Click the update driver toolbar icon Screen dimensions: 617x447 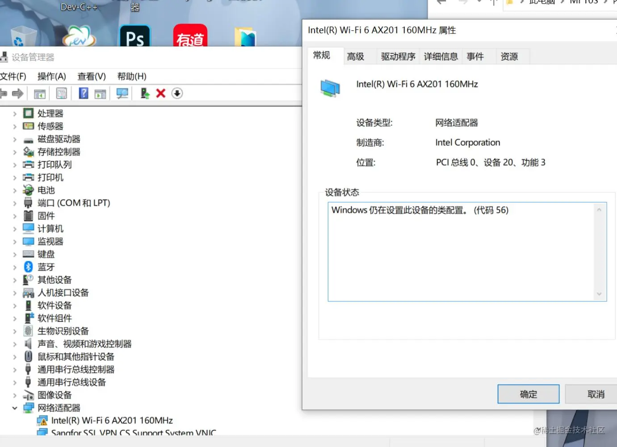pyautogui.click(x=145, y=93)
